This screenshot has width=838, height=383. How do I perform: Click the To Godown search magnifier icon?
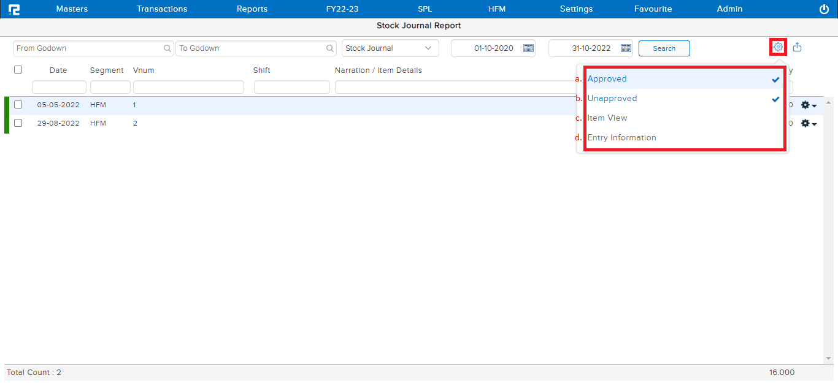point(330,48)
